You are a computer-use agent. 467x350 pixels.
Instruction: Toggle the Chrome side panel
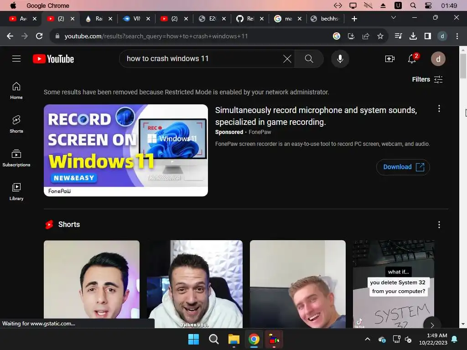point(428,36)
